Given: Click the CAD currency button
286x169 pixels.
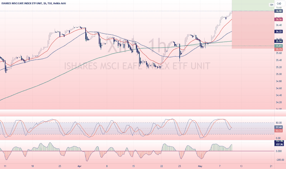Looking at the screenshot, I should (x=279, y=3).
